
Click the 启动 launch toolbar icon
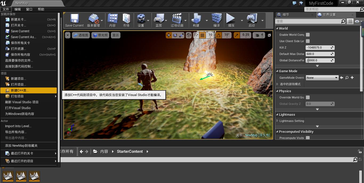[252, 20]
